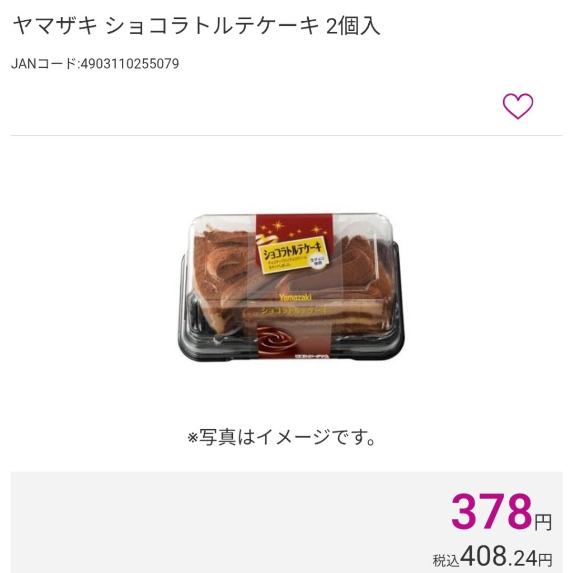Select the JAN code number 4903110255079
The height and width of the screenshot is (573, 573).
click(130, 64)
